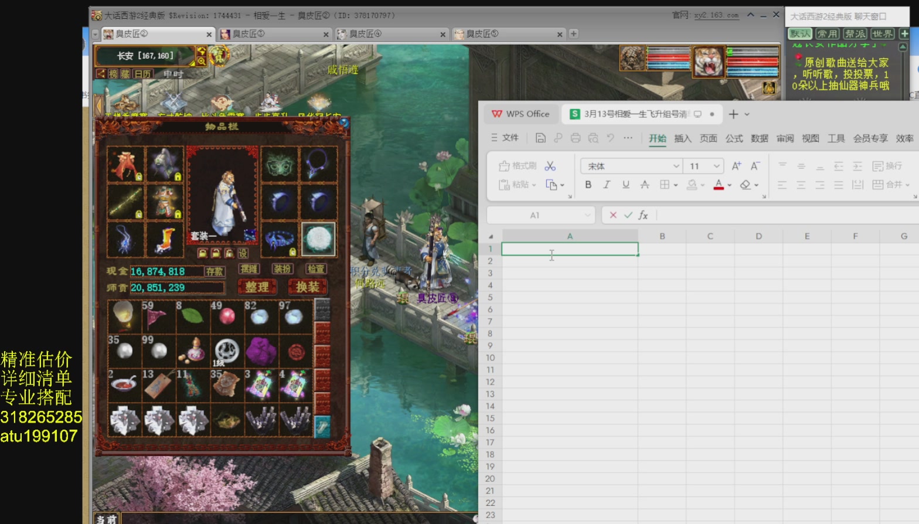Decrease font size with A- icon
Viewport: 919px width, 524px height.
pyautogui.click(x=755, y=166)
